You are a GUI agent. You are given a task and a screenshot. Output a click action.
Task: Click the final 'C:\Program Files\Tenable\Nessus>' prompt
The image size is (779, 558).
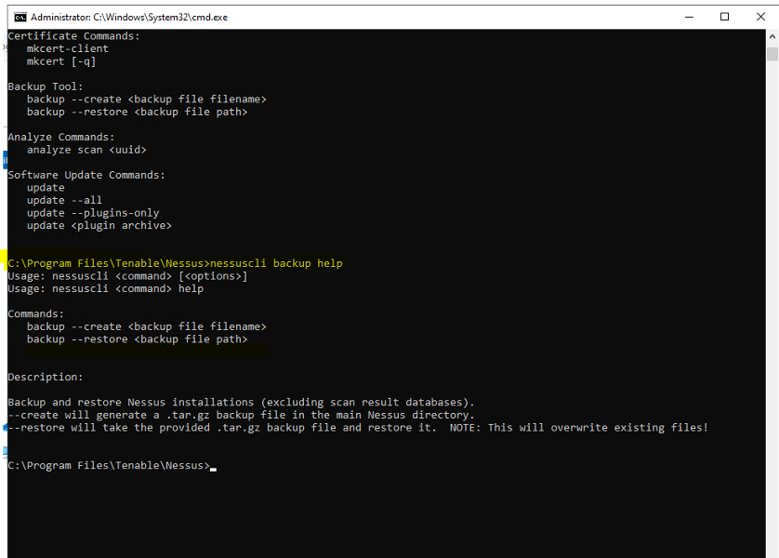109,466
